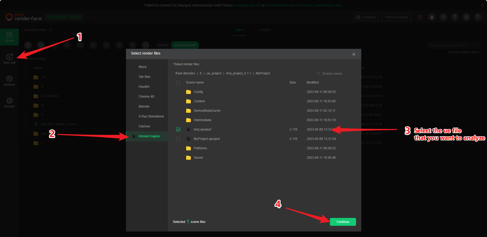Close the Select render files dialog
This screenshot has height=237, width=487.
pos(354,54)
